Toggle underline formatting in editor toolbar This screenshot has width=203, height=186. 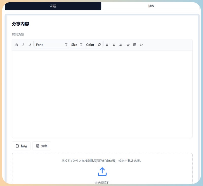[x=30, y=45]
